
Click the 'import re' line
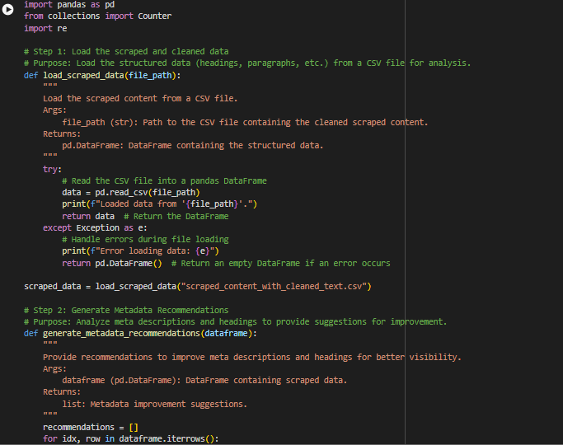point(45,28)
